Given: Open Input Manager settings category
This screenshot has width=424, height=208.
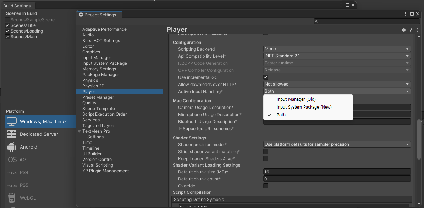Looking at the screenshot, I should point(97,57).
